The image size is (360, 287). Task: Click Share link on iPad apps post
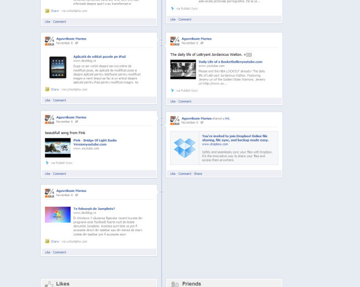(55, 89)
